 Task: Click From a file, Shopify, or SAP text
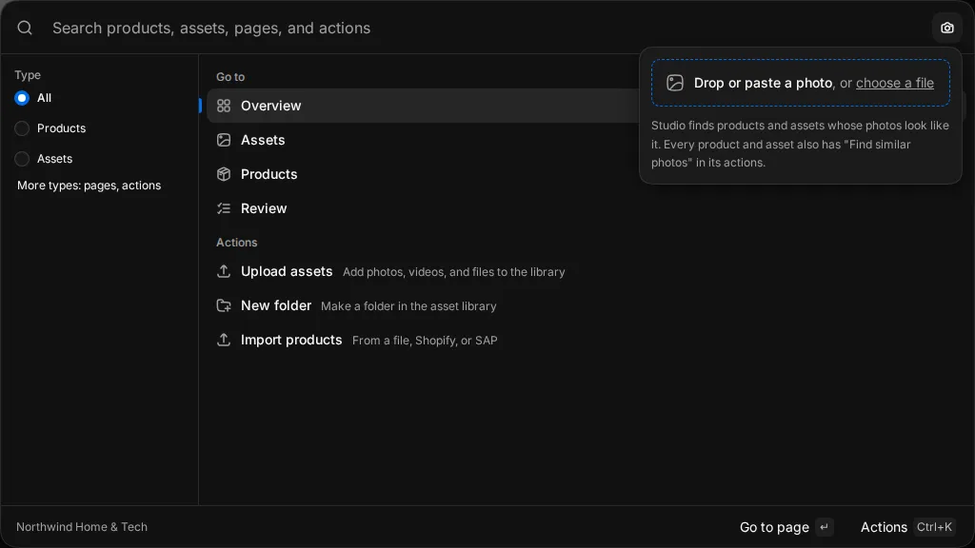coord(425,341)
